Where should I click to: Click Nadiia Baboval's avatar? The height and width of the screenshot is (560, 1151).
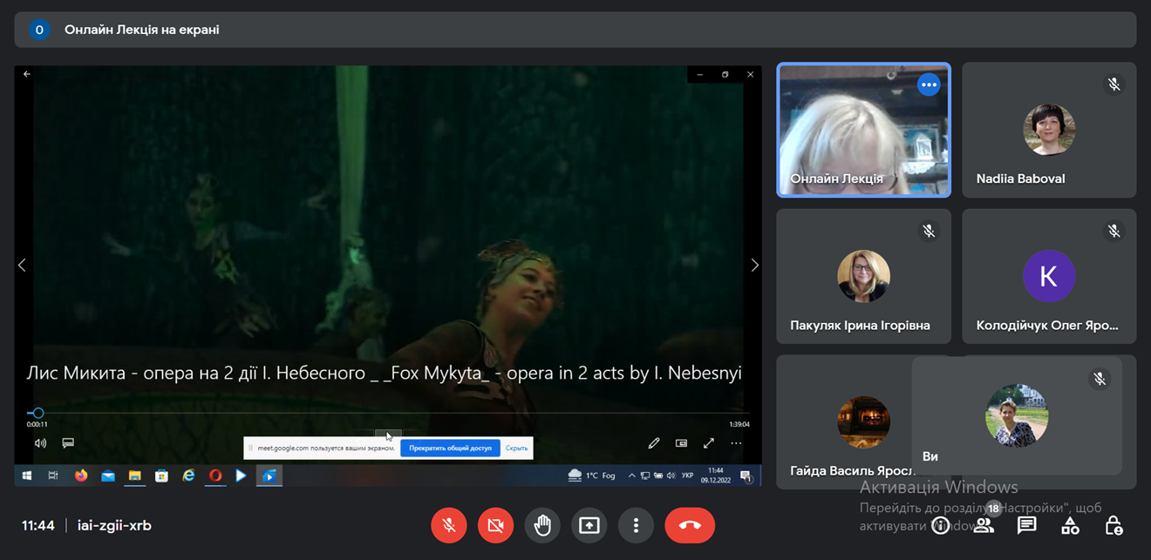(1049, 130)
